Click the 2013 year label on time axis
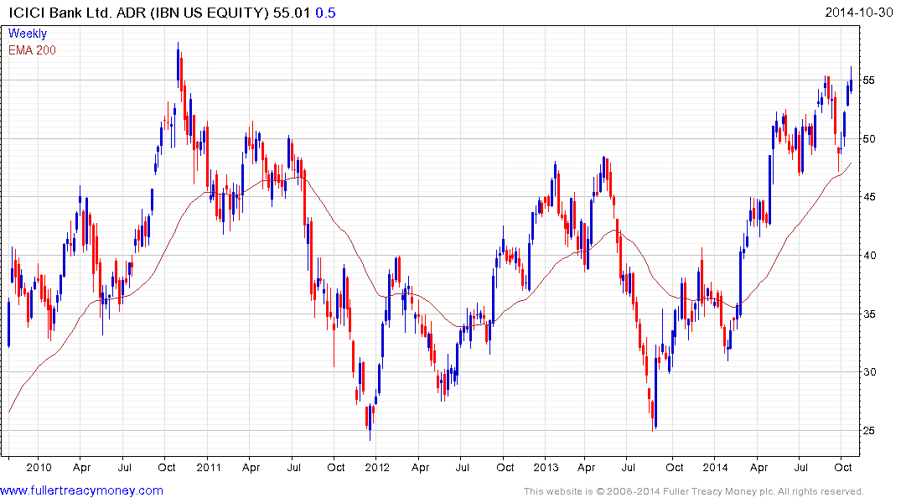 tap(546, 467)
